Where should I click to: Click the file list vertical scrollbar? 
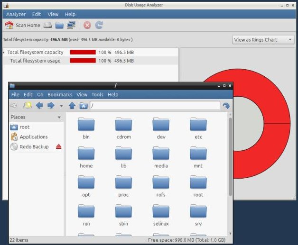click(230, 156)
